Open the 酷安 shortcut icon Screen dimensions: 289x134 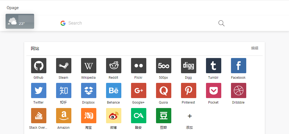tap(139, 116)
